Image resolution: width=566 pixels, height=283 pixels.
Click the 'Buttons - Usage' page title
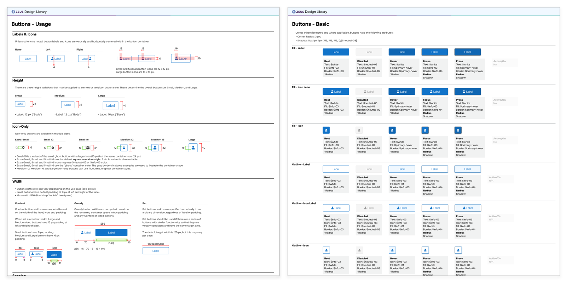31,24
